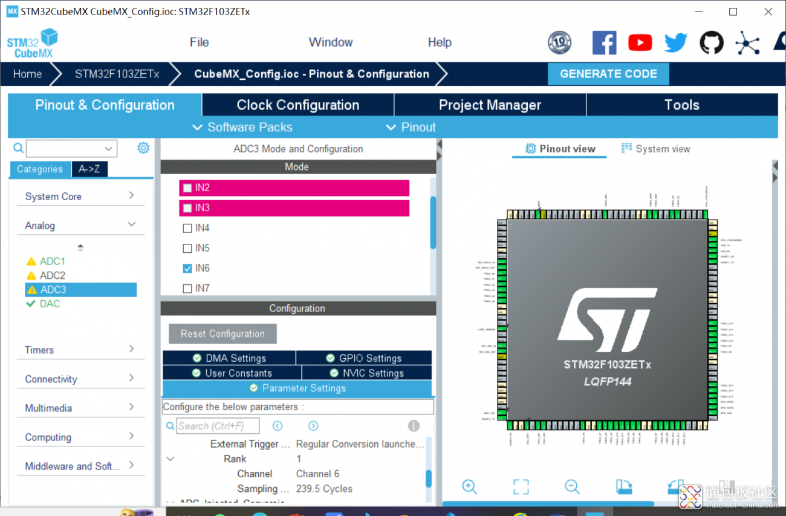This screenshot has width=786, height=516.
Task: Open the Facebook link icon
Action: [604, 42]
